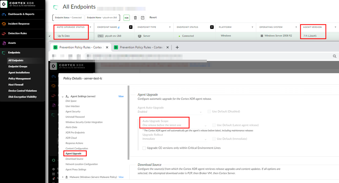This screenshot has height=183, width=339.
Task: Open Host Firewall in the sidebar
Action: [16, 85]
